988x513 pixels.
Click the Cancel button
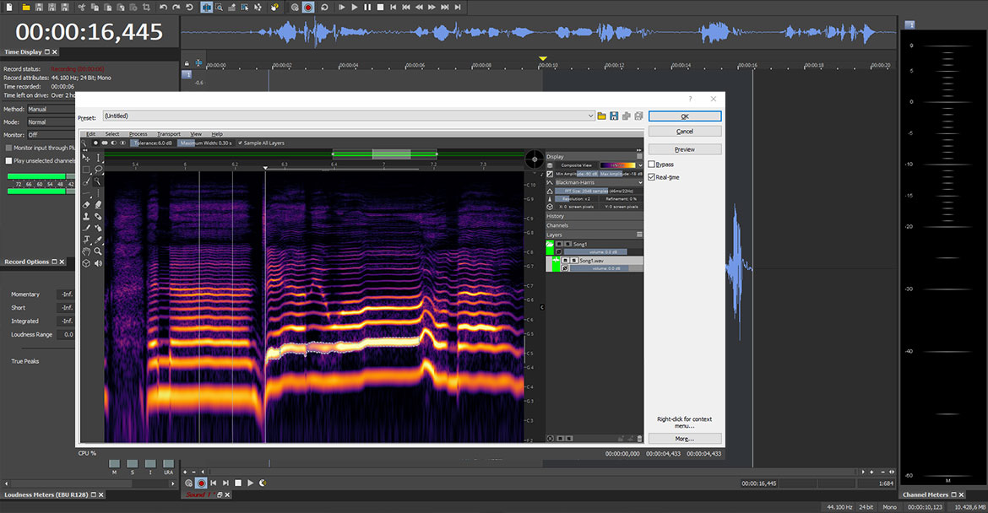(685, 132)
